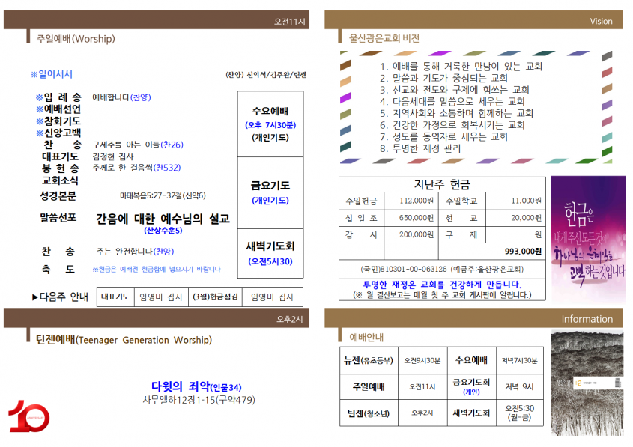633x447 pixels.
Task: Click the triangle bullet before 다음주 안내
Action: [34, 297]
